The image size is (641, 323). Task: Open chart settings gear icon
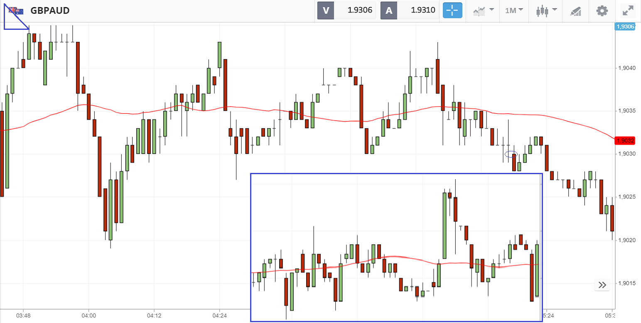(x=602, y=10)
